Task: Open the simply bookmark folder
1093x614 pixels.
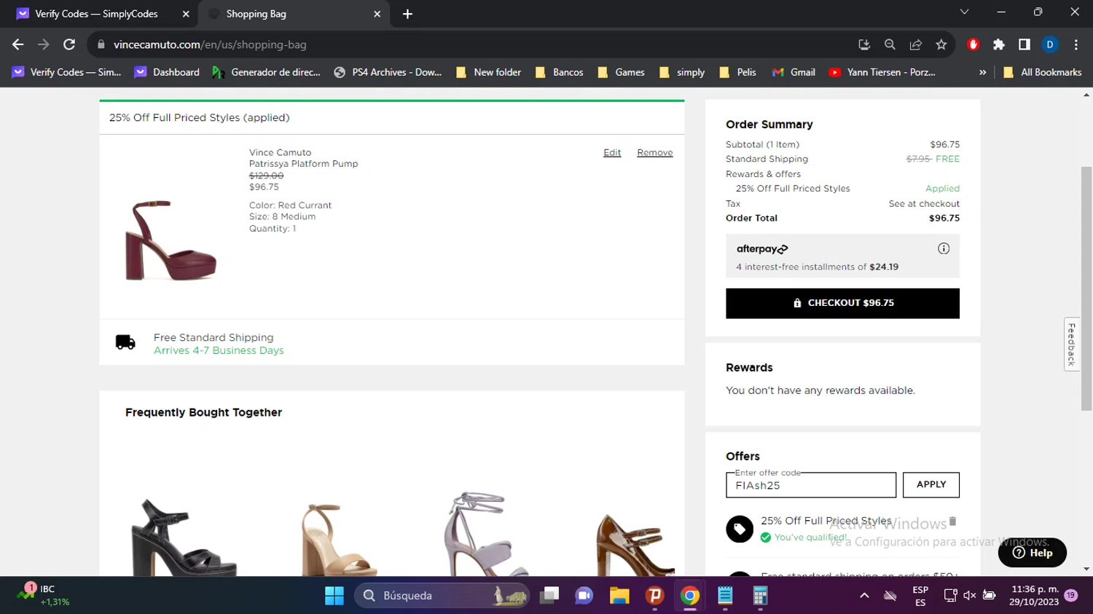Action: point(682,72)
